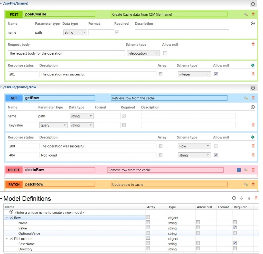The image size is (263, 254).
Task: Toggle Allow null for the 201 response
Action: point(216,74)
